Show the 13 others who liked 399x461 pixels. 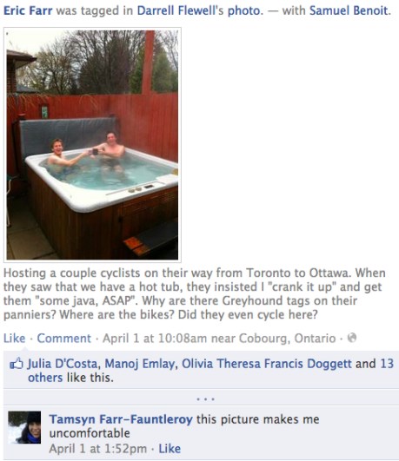pyautogui.click(x=387, y=364)
